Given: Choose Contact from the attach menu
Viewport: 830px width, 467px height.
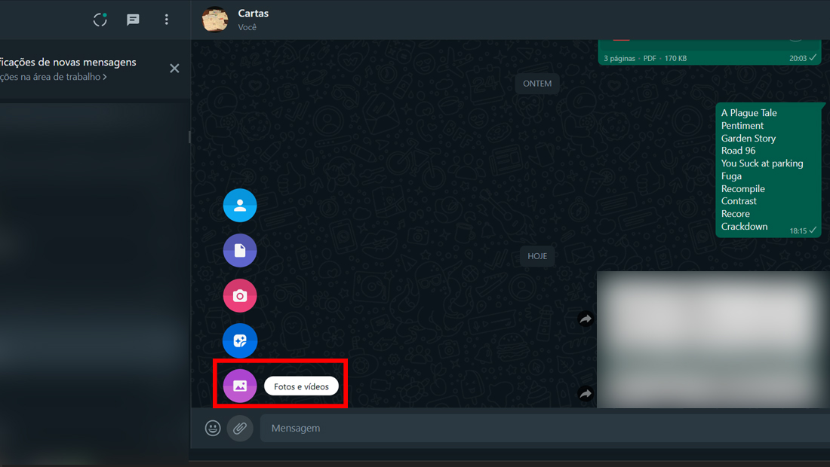Looking at the screenshot, I should click(x=240, y=206).
